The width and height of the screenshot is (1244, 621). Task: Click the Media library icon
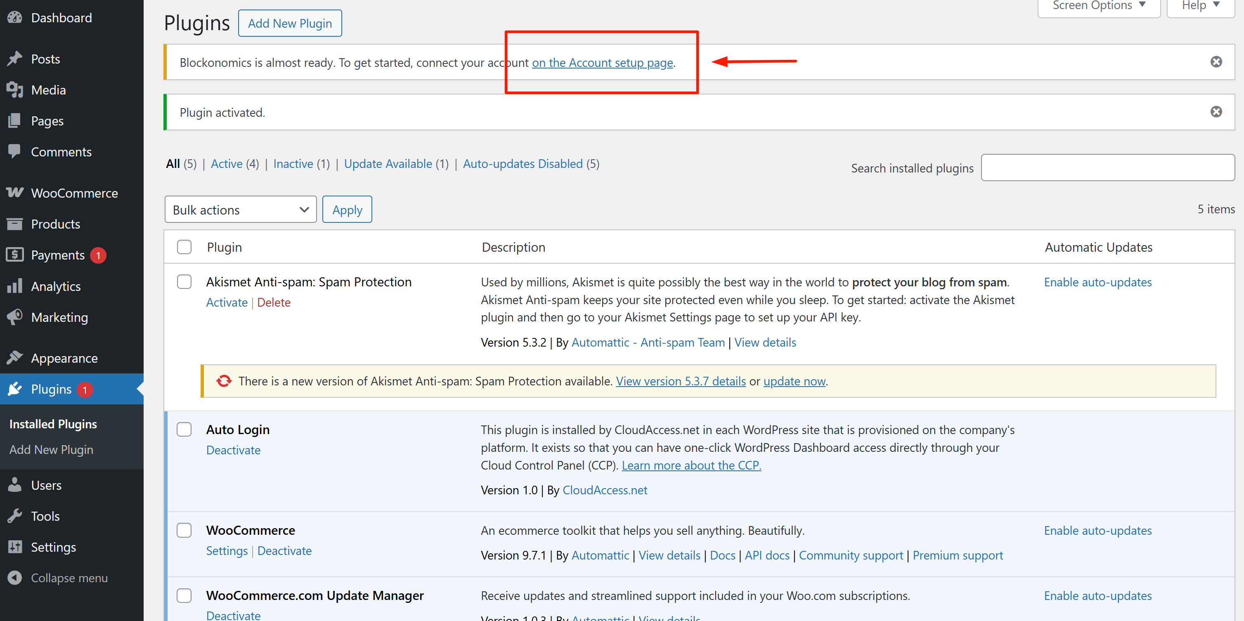(15, 90)
